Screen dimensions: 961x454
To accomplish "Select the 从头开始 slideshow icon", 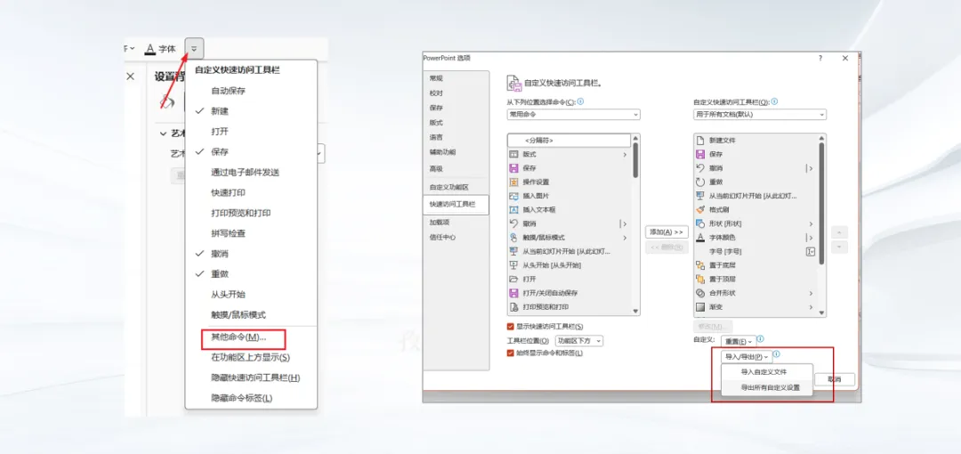I will pyautogui.click(x=514, y=265).
